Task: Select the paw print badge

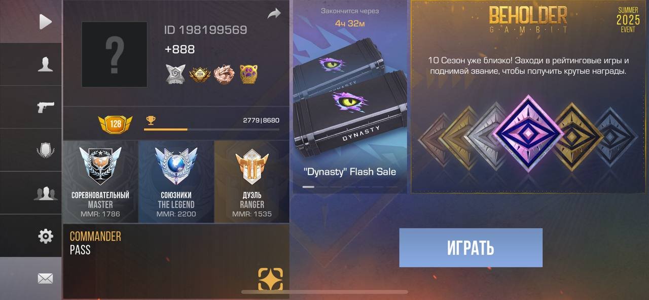Action: (249, 75)
